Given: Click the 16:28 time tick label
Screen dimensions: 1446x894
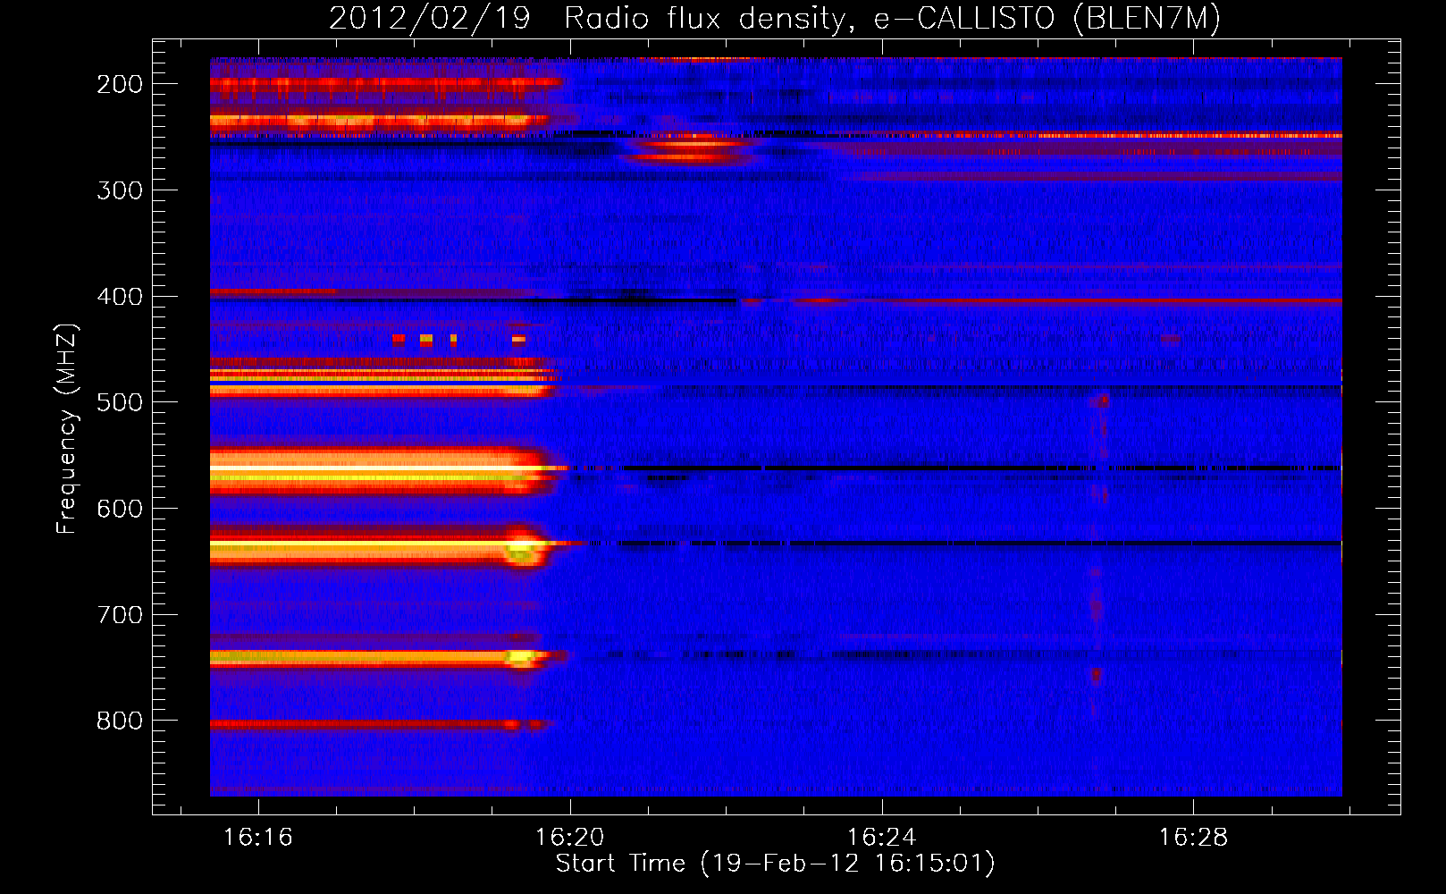Looking at the screenshot, I should coord(1194,838).
